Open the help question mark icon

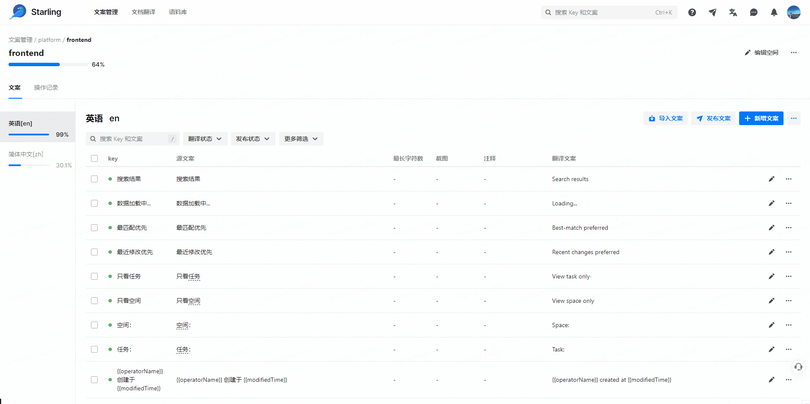pos(692,12)
